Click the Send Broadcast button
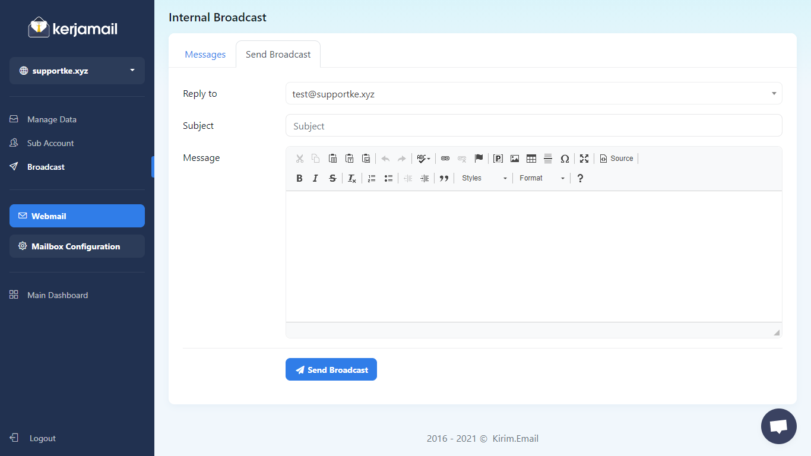 point(331,369)
